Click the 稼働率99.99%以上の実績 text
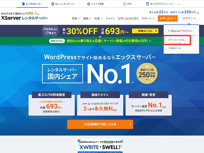The image size is (204, 153). pyautogui.click(x=148, y=111)
